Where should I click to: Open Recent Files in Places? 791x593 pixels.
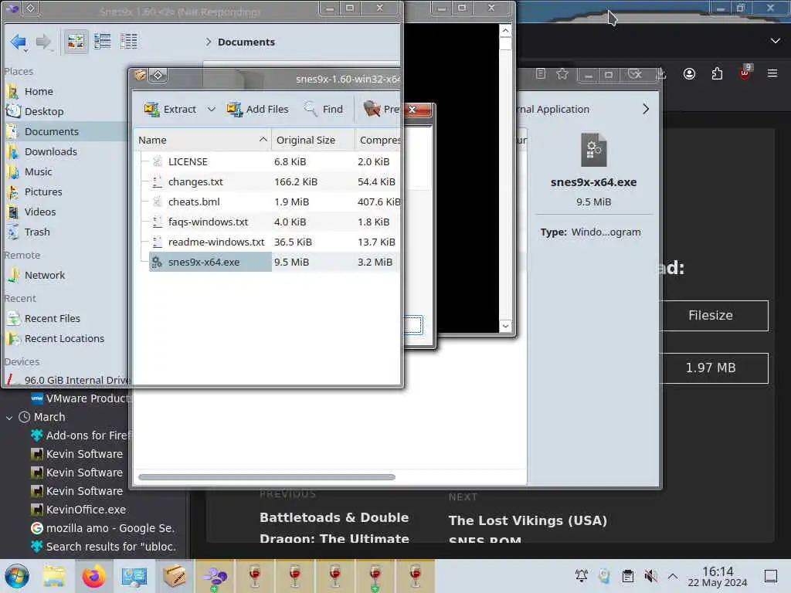(x=52, y=319)
